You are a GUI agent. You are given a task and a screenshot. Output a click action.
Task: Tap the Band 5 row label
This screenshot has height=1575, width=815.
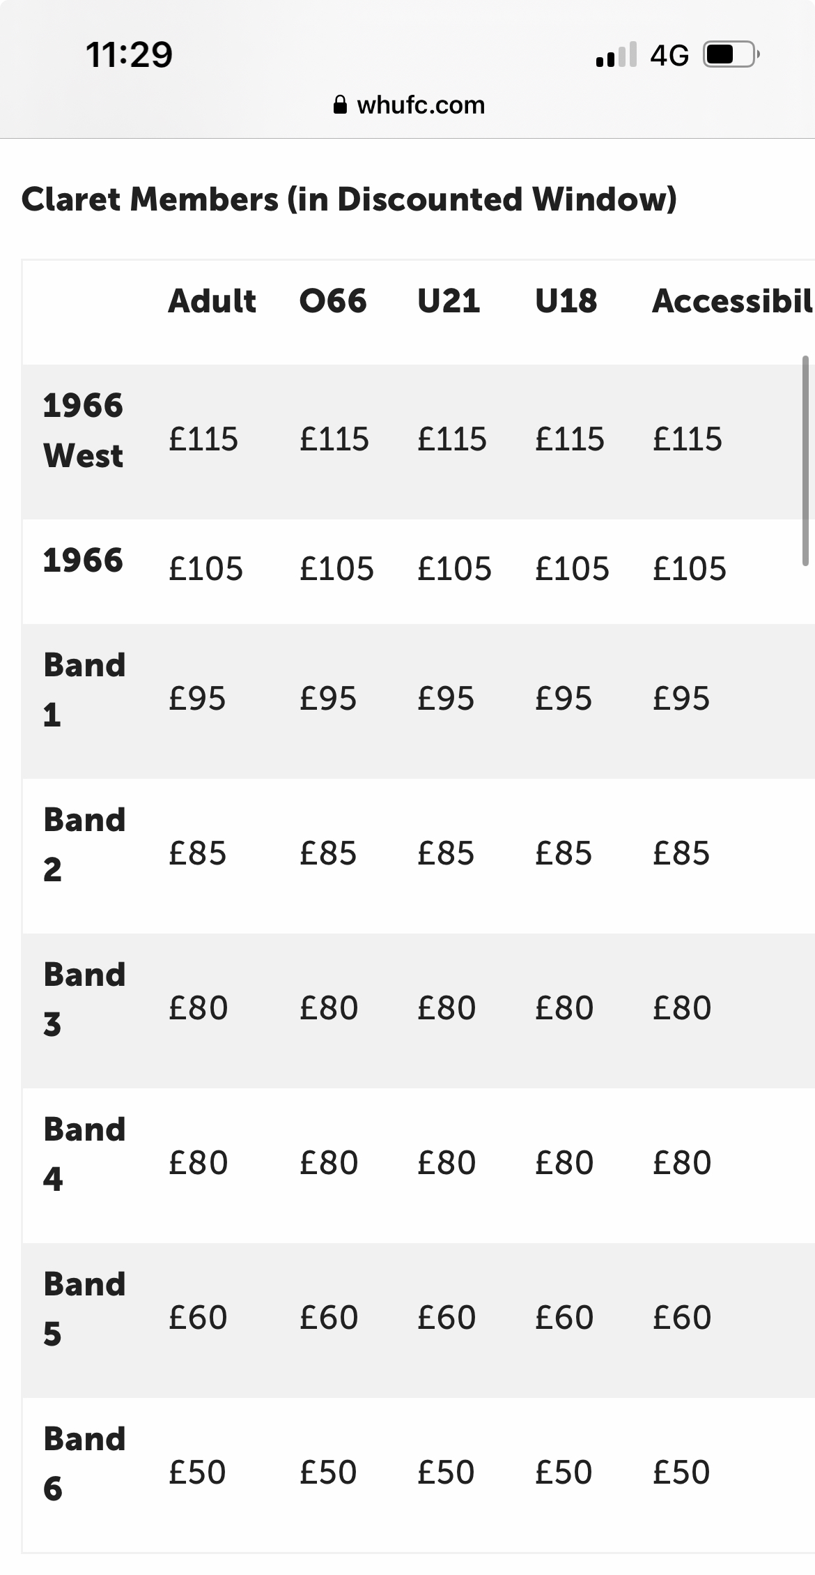click(84, 1309)
